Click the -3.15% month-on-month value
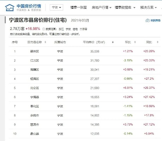 [128, 60]
